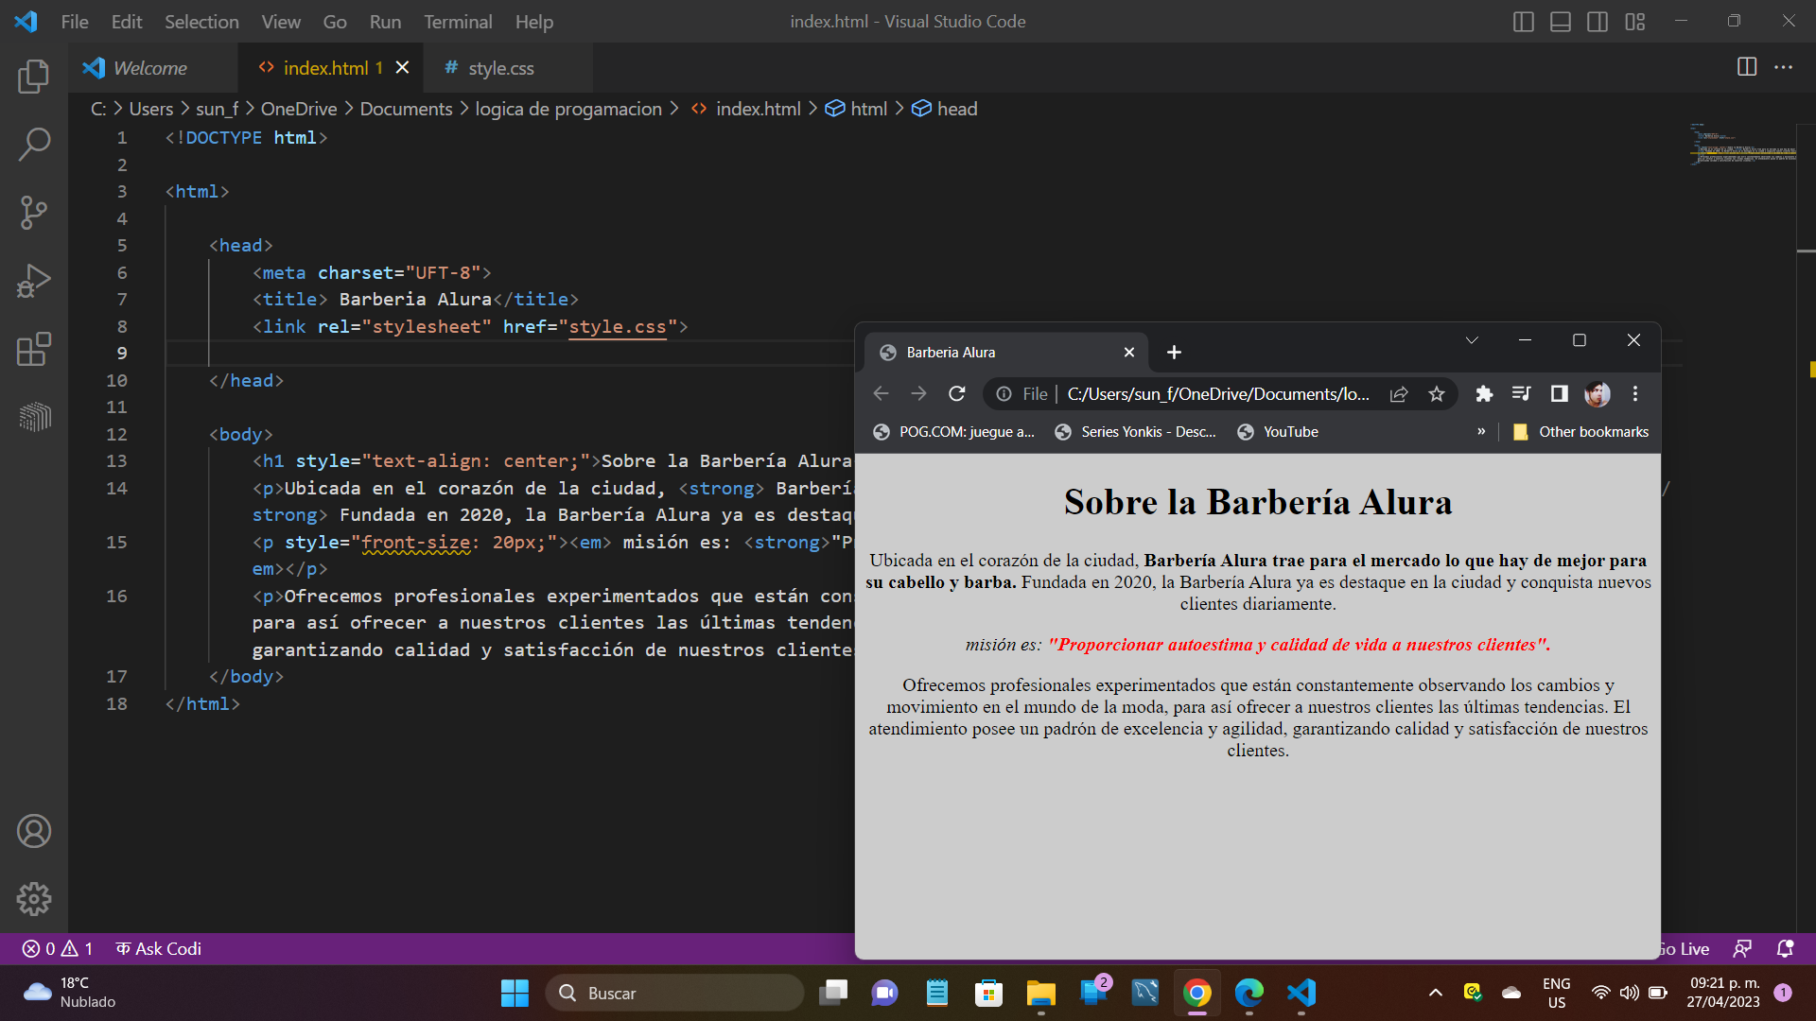Click Ask Codi button in status bar
Viewport: 1816px width, 1021px height.
pyautogui.click(x=168, y=949)
